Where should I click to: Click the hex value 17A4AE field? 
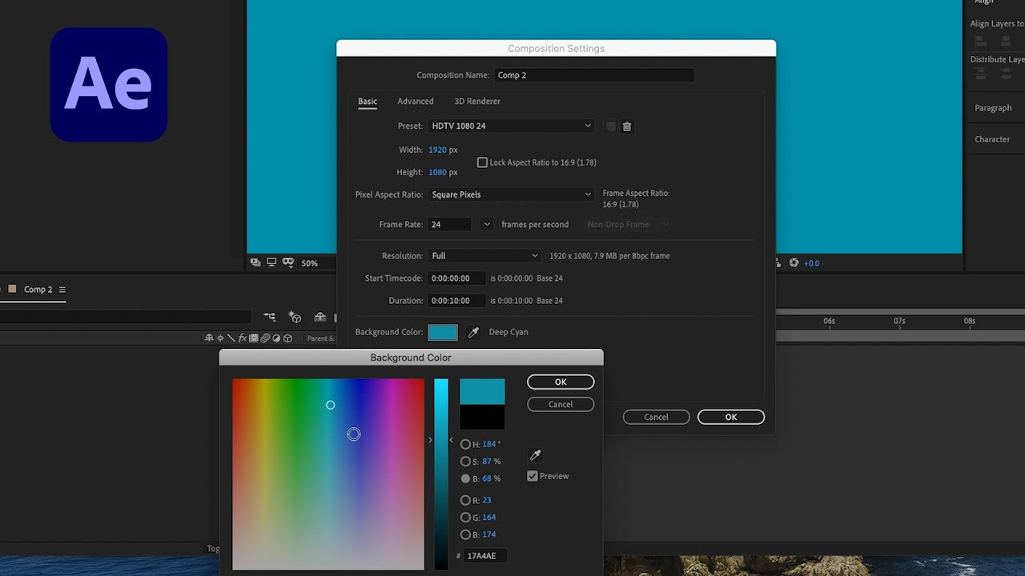point(486,556)
